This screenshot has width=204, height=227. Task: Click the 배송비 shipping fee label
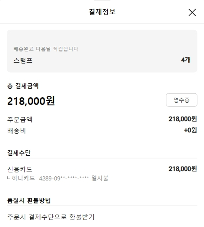coord(17,131)
